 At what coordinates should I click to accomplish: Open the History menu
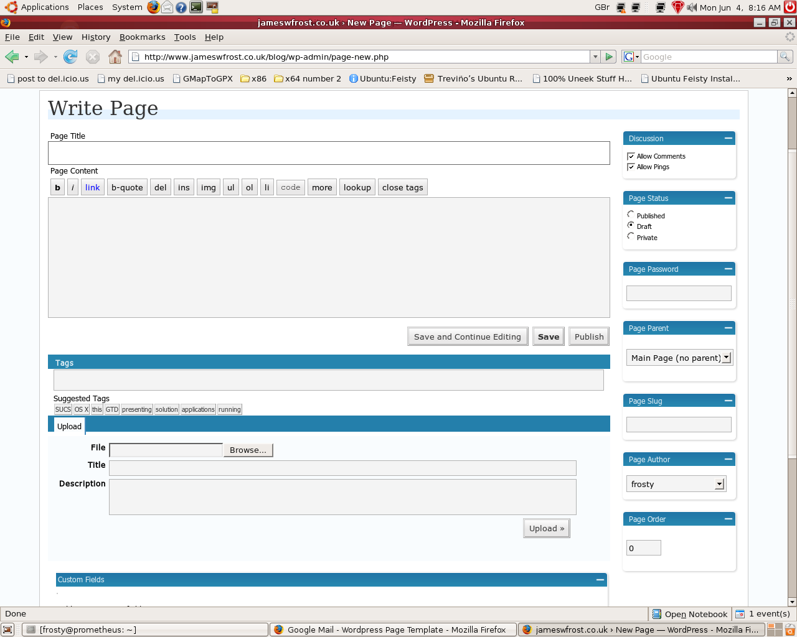pyautogui.click(x=96, y=37)
